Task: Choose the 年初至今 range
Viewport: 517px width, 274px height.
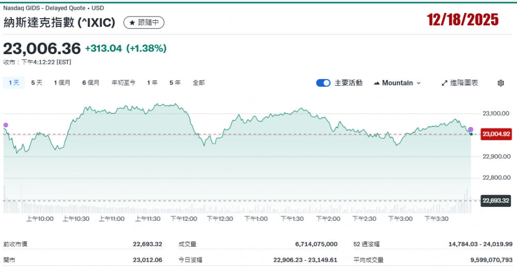Action: tap(124, 83)
